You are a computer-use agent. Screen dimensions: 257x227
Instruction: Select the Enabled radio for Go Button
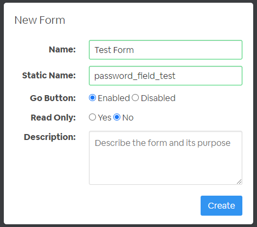pos(92,98)
